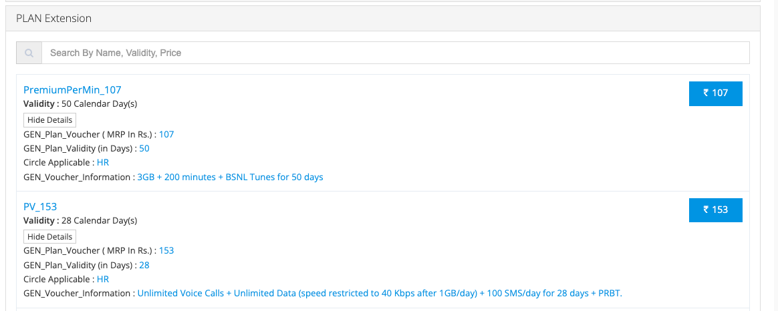Click the 28 Calendar Day(s) validity text
778x311 pixels.
99,221
